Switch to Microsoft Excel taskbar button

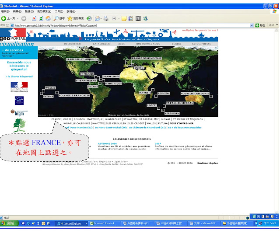104,223
